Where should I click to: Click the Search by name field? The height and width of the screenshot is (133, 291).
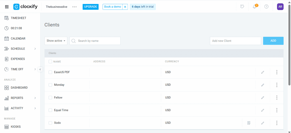pyautogui.click(x=95, y=41)
